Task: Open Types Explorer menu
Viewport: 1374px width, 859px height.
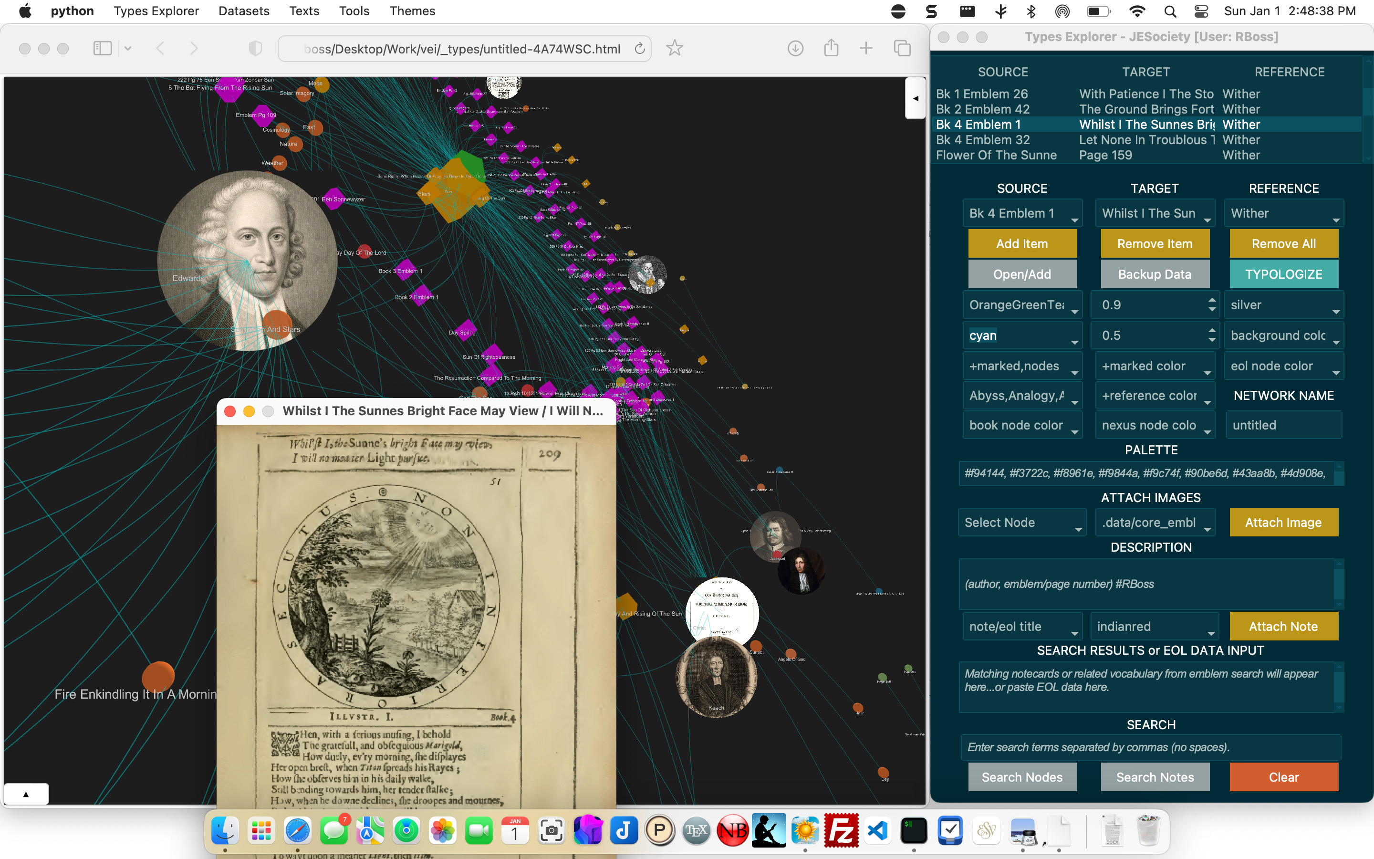Action: coord(156,11)
